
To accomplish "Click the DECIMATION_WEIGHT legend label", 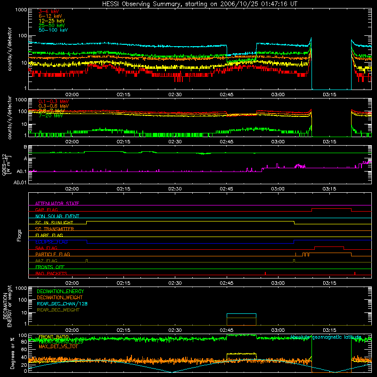I will click(60, 297).
